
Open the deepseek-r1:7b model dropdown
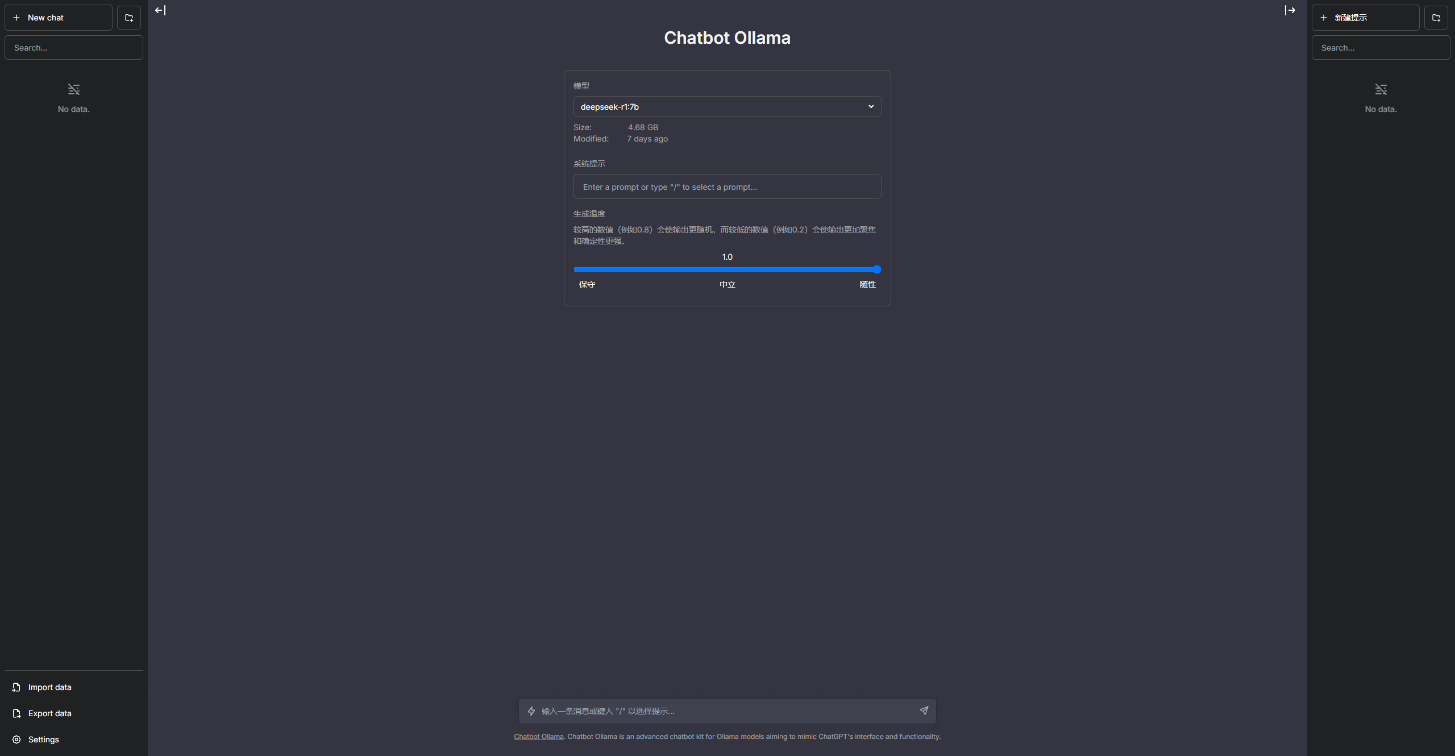(727, 107)
